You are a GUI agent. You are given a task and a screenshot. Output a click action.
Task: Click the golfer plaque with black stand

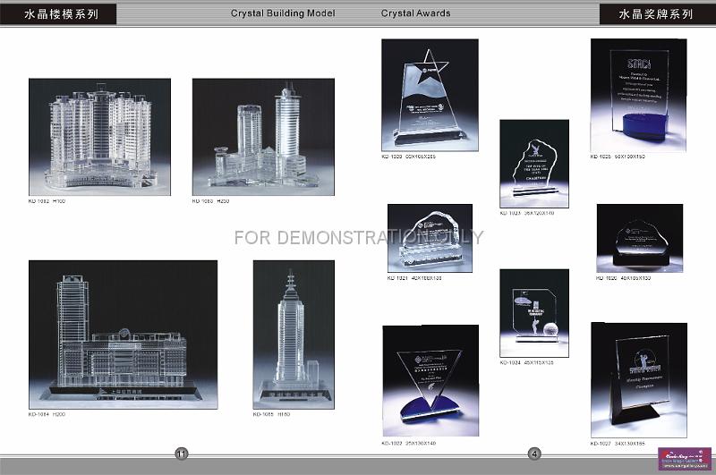[x=638, y=380]
